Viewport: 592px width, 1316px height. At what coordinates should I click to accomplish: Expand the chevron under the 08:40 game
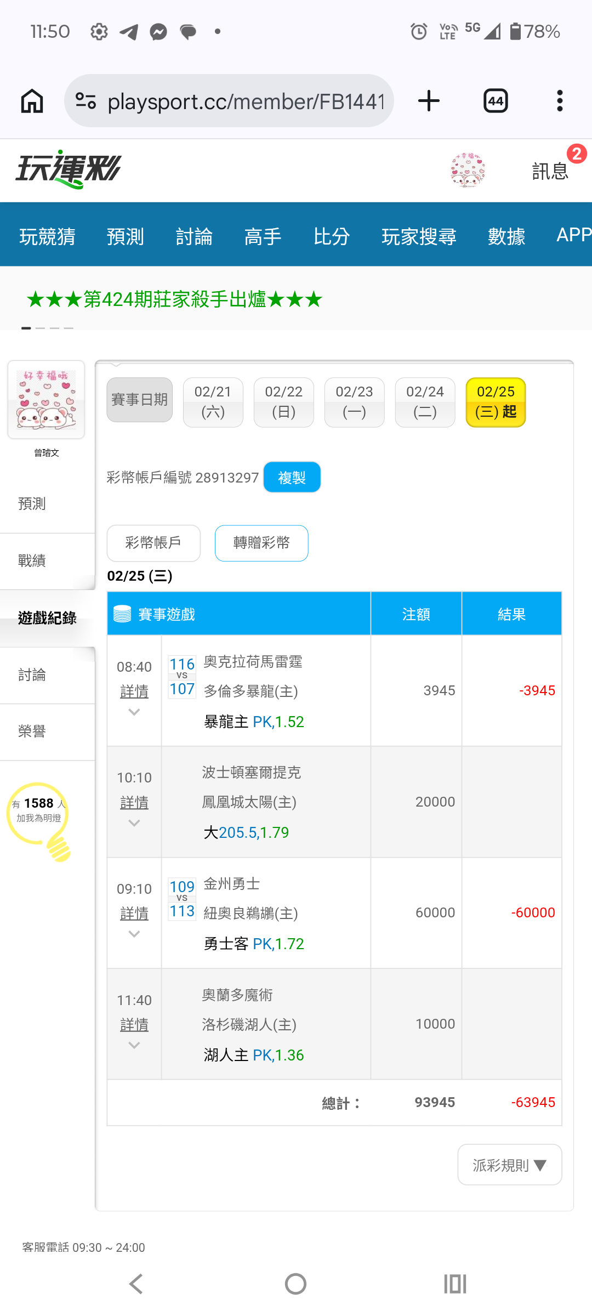click(134, 712)
